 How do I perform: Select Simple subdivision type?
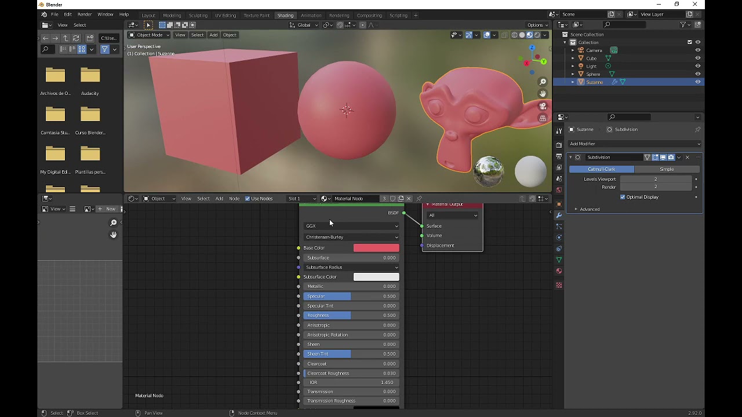pyautogui.click(x=667, y=169)
